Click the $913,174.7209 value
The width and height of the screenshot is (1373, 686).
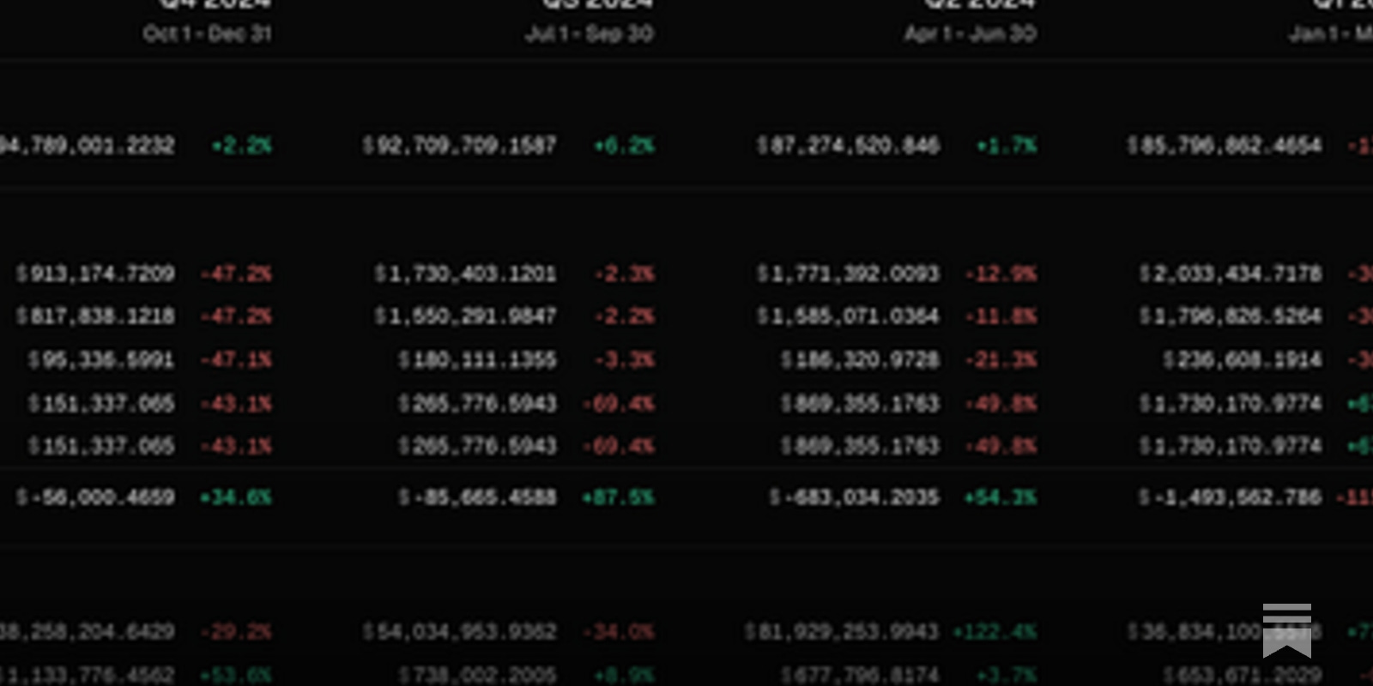[x=95, y=274]
